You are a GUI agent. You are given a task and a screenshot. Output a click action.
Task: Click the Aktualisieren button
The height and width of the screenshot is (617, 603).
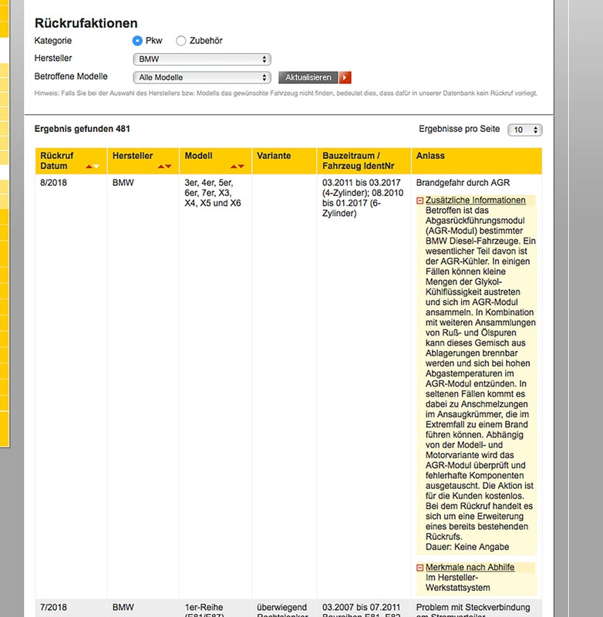(x=308, y=77)
